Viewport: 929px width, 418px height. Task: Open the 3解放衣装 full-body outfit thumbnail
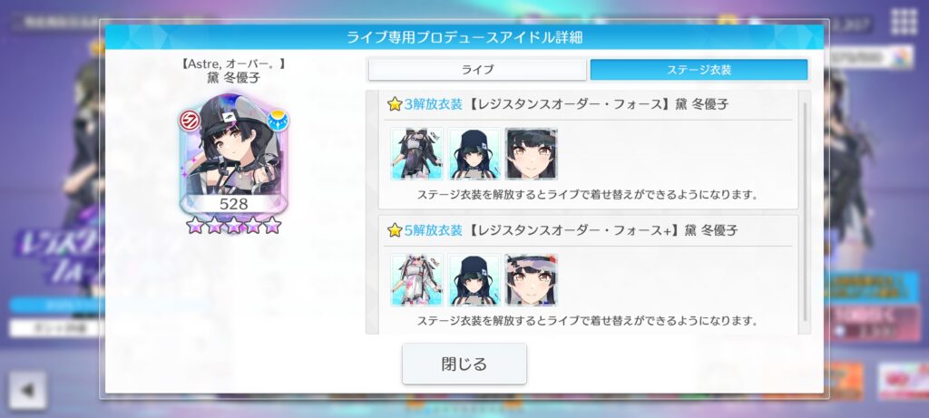pyautogui.click(x=416, y=153)
